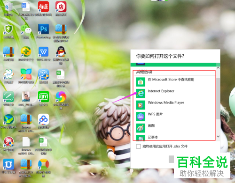Click the app list scrollbar thumb
Image resolution: width=235 pixels, height=183 pixels.
click(x=218, y=99)
